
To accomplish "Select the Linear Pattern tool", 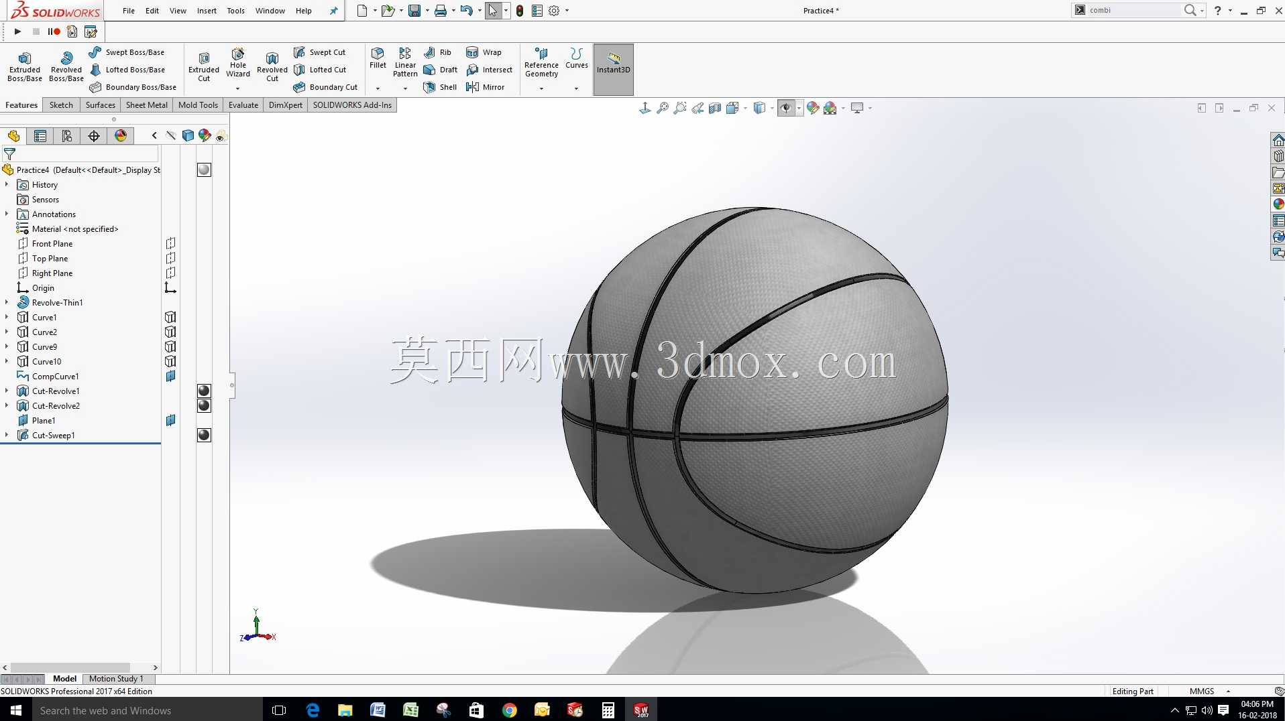I will pyautogui.click(x=405, y=62).
